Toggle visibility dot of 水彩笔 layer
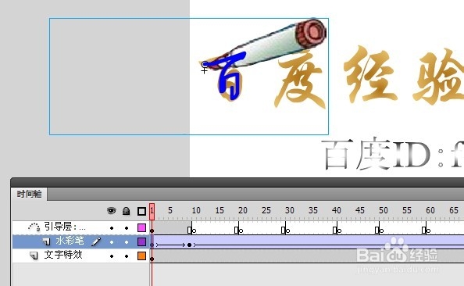This screenshot has height=286, width=464. (x=112, y=242)
